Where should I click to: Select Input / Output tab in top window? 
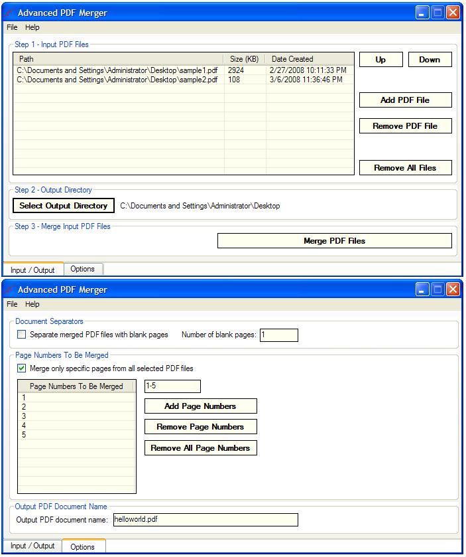pyautogui.click(x=32, y=270)
